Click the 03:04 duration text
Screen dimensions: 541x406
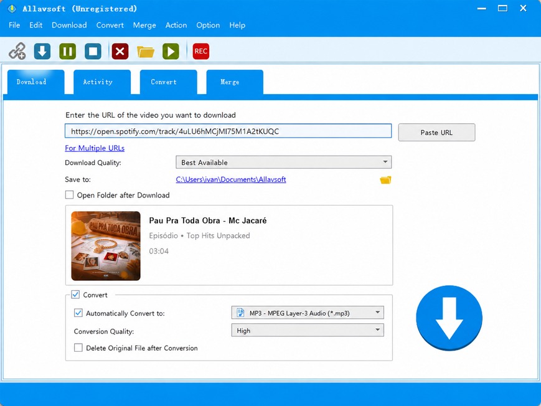pos(159,251)
